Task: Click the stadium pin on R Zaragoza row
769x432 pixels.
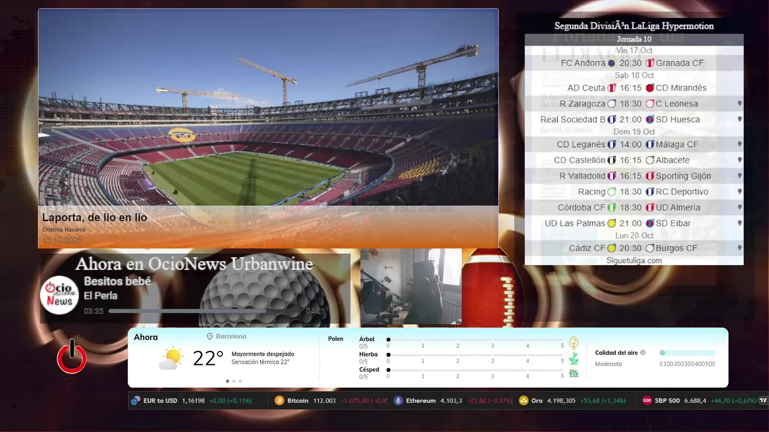Action: [x=740, y=103]
